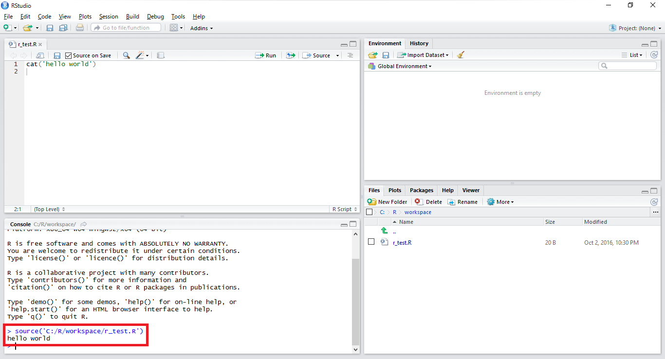Click the save icon in the editor toolbar
Screen dimensions: 665x359
57,55
